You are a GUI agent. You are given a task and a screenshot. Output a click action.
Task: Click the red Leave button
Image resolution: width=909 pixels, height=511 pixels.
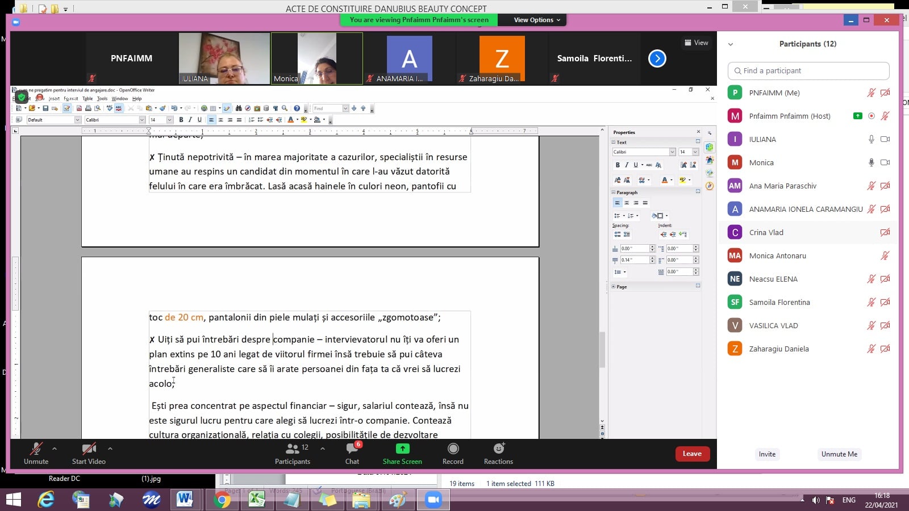pyautogui.click(x=692, y=454)
